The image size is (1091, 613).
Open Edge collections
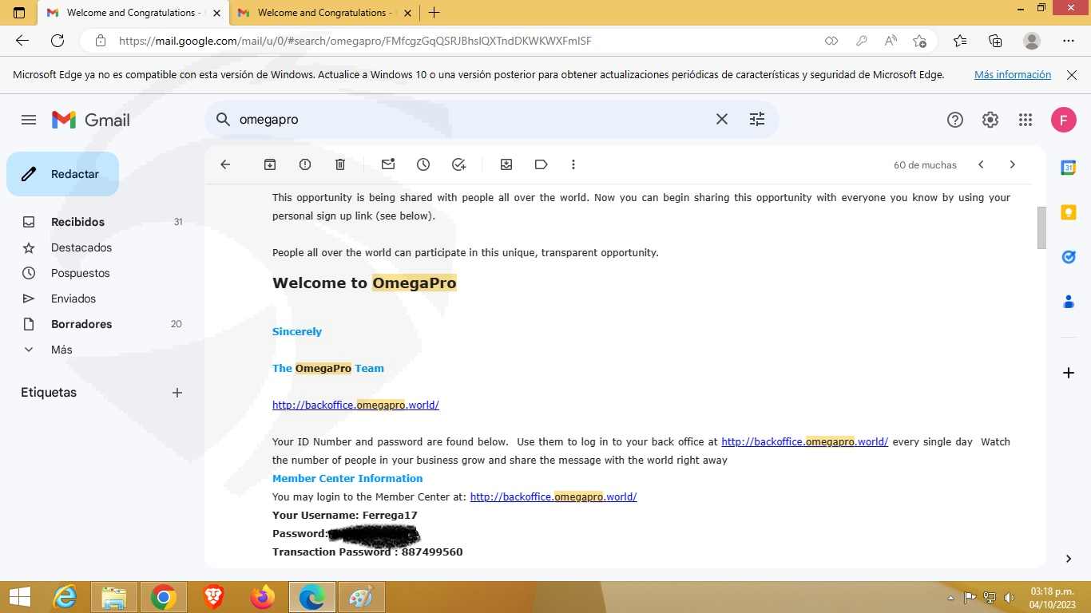click(x=995, y=41)
